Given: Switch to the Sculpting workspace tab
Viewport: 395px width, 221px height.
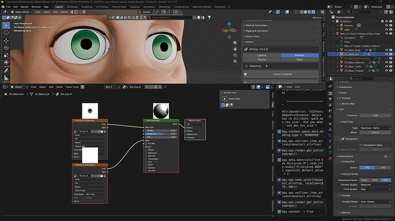Looking at the screenshot, I should click(x=86, y=7).
